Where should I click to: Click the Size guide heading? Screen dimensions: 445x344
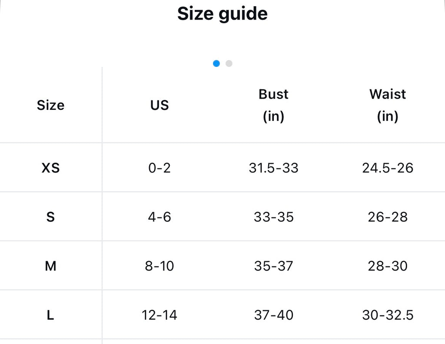(222, 13)
